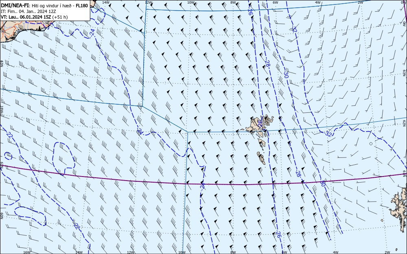Click the '4W' longitude label on bottom edge
Image resolution: width=407 pixels, height=254 pixels.
336,252
